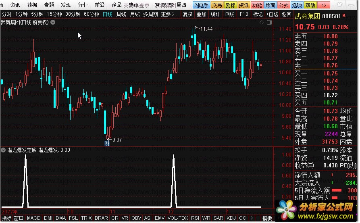Select the 日线 daily period

[x=108, y=14]
